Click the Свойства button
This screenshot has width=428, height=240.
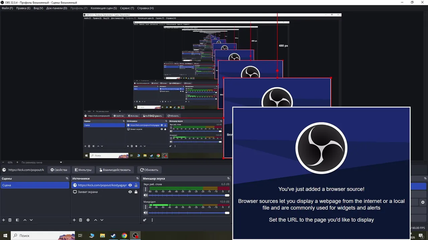pyautogui.click(x=59, y=170)
